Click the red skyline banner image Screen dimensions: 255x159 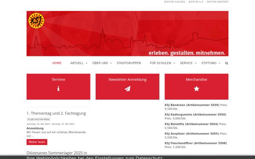(127, 33)
